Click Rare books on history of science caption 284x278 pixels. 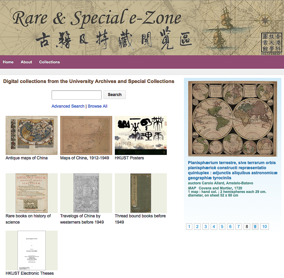pos(28,219)
